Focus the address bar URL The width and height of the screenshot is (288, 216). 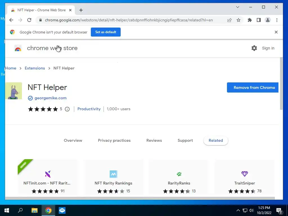[129, 20]
